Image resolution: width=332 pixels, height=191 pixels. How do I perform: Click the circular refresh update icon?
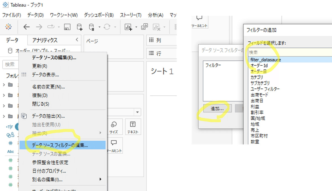(x=107, y=27)
